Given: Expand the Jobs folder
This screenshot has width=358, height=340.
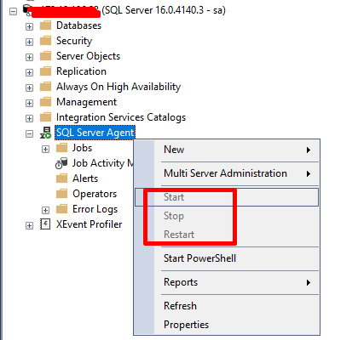Looking at the screenshot, I should coord(45,149).
